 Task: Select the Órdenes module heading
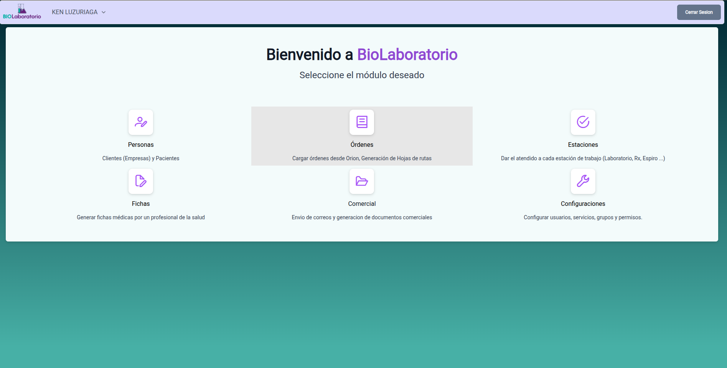[x=361, y=145]
